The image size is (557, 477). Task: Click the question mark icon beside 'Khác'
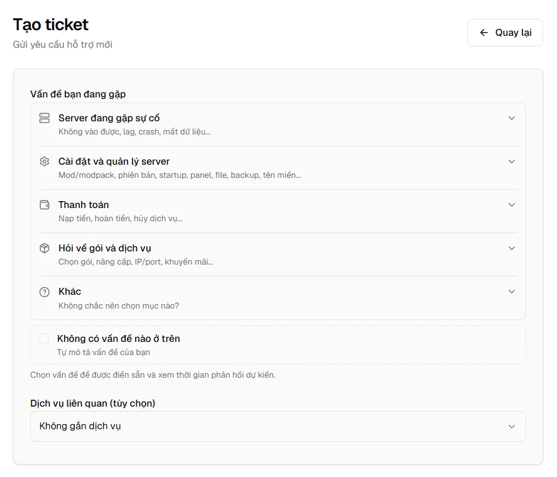click(x=45, y=292)
